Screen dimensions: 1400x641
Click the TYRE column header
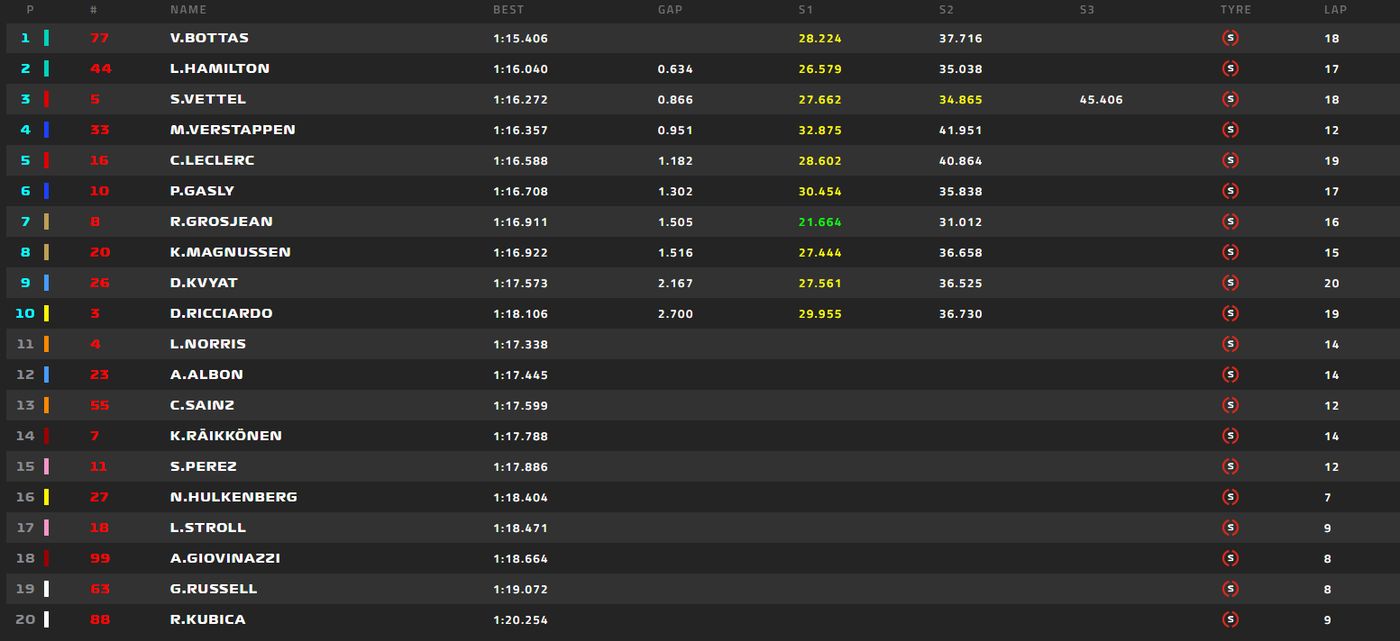1236,10
